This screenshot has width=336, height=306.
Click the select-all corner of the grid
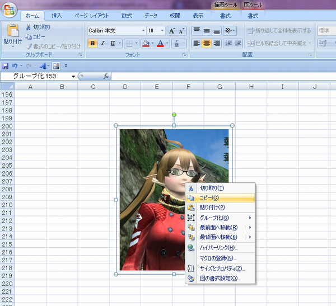(x=7, y=87)
